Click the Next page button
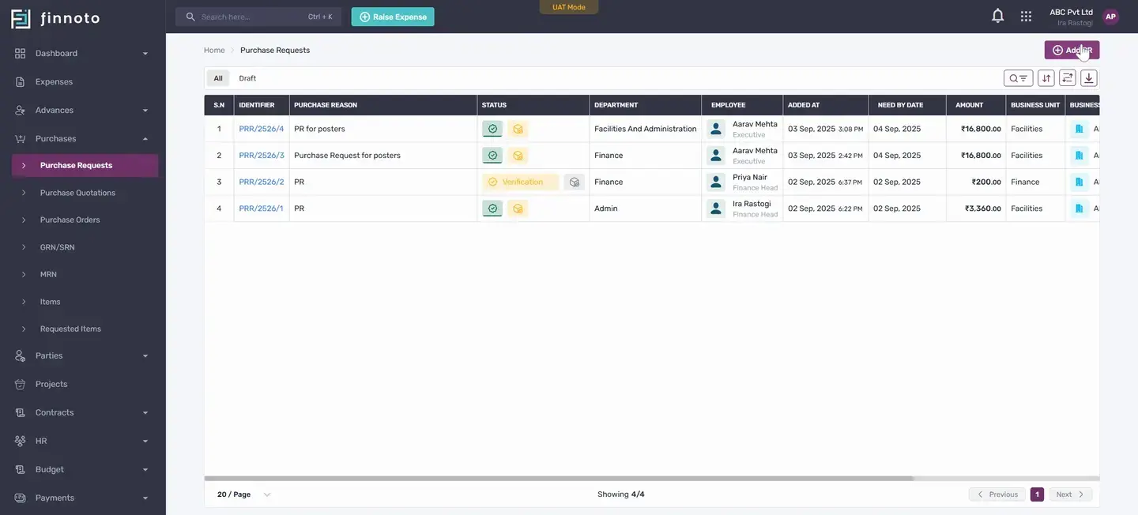Screen dimensions: 1138x515 1071,494
